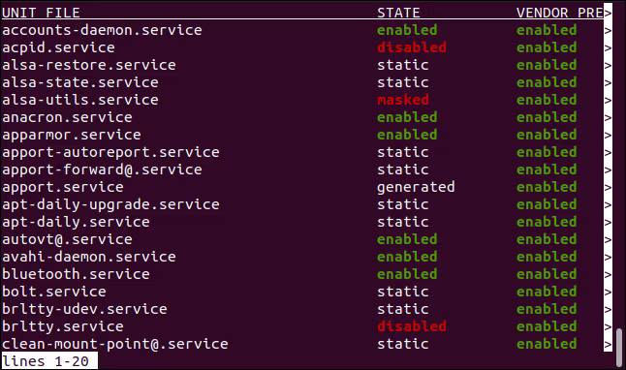Select the apport.service generated state
The width and height of the screenshot is (626, 370).
416,187
